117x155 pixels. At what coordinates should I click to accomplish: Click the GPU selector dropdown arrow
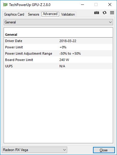point(64,150)
